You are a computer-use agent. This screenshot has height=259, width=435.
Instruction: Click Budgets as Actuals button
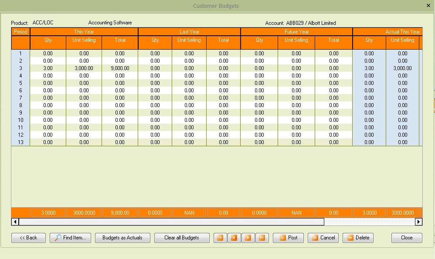pyautogui.click(x=122, y=238)
